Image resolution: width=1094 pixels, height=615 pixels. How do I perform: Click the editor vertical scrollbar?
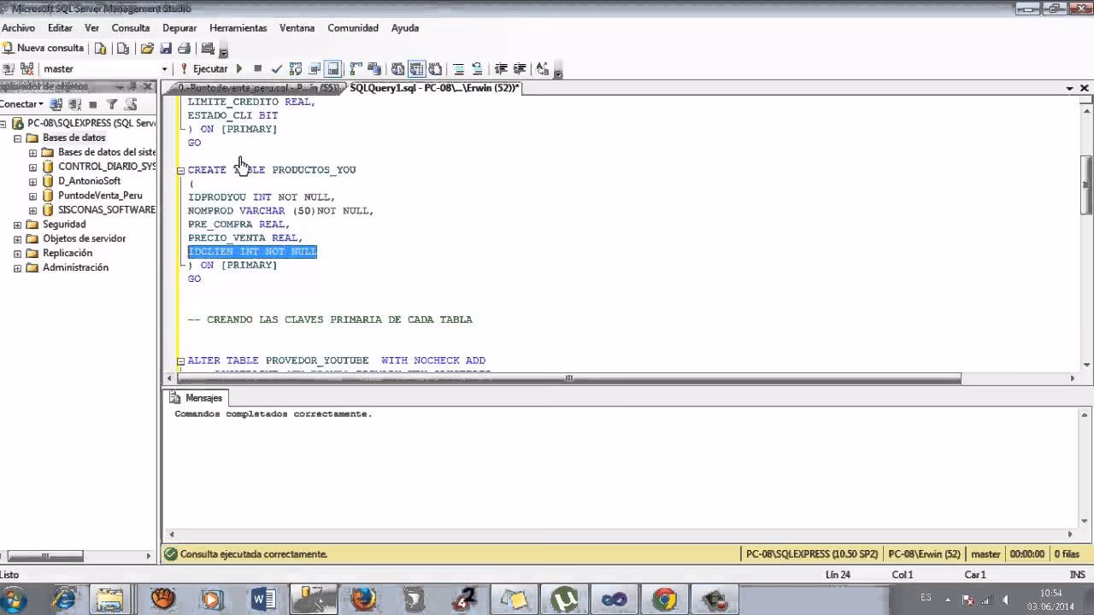click(x=1086, y=184)
